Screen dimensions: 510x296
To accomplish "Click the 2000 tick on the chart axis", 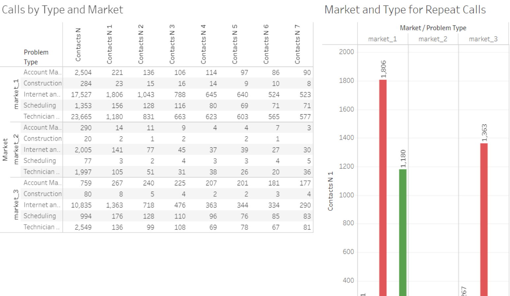I will coord(346,52).
